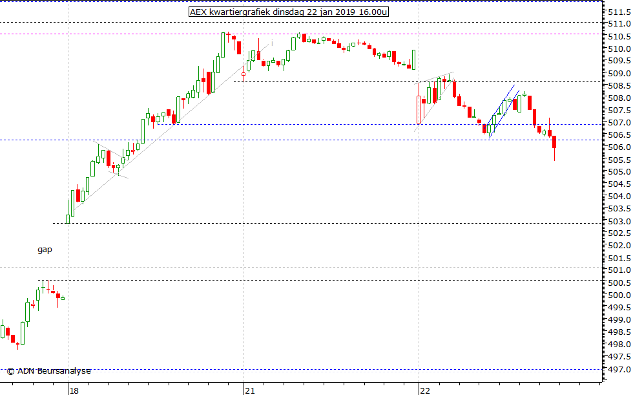Viewport: 633px width, 395px height.
Task: Click the © ADN Beursanalyse credit text
Action: click(x=49, y=371)
